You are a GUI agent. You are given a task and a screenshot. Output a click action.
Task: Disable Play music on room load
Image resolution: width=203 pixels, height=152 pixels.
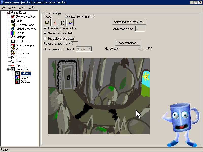coord(45,28)
